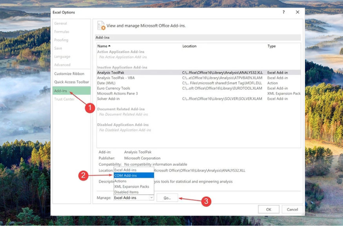The height and width of the screenshot is (228, 343).
Task: Click the MOFL.DLL location path
Action: [222, 83]
